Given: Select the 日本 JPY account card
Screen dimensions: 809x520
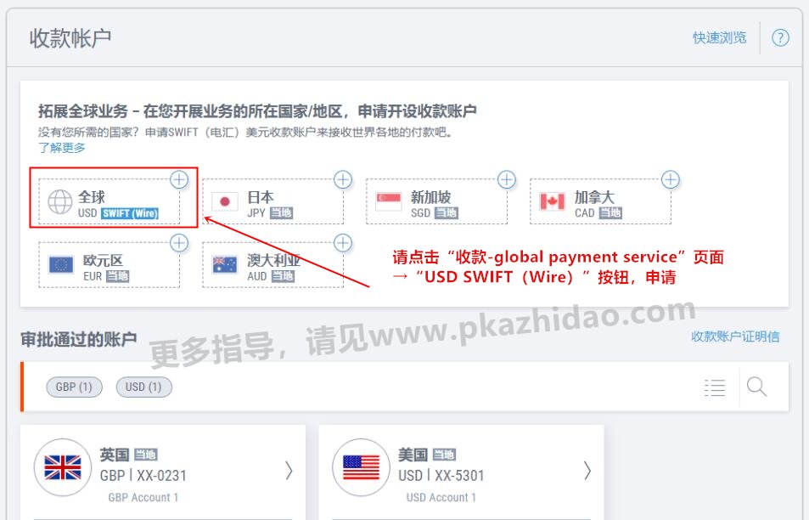Looking at the screenshot, I should pyautogui.click(x=273, y=201).
